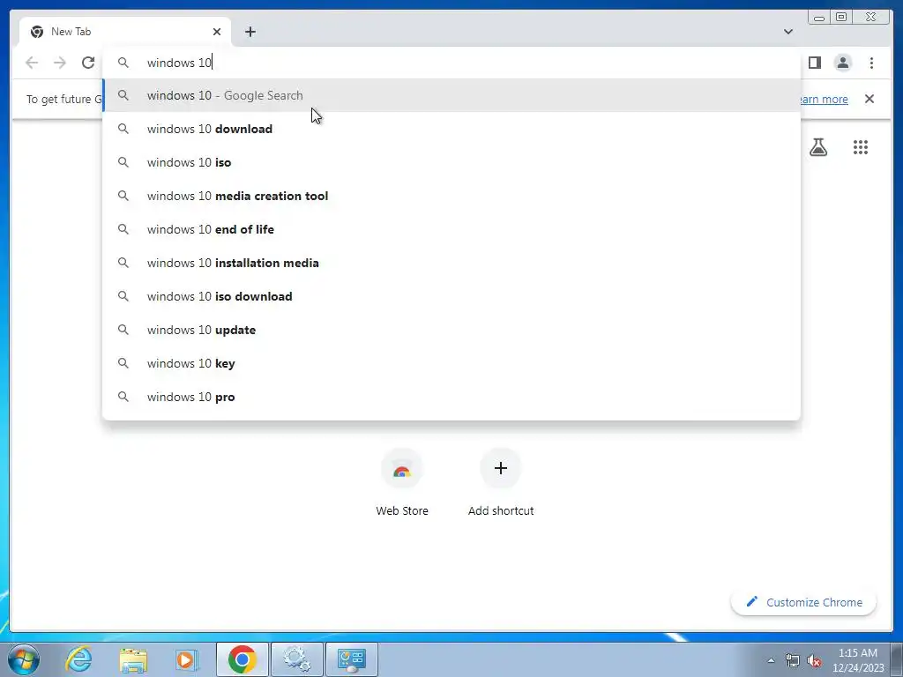903x677 pixels.
Task: Open the gears settings taskbar item
Action: (297, 659)
